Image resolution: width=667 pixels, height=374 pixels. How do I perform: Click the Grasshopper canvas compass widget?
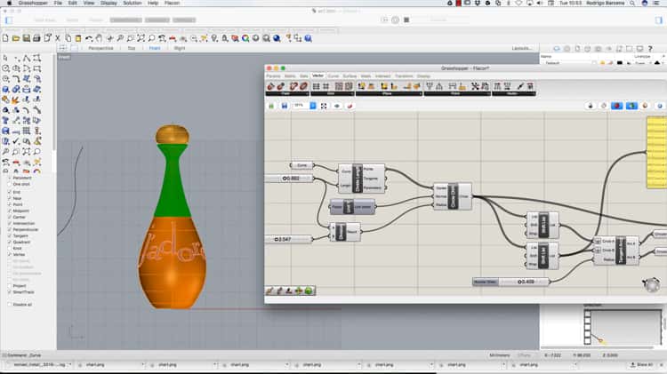pos(651,285)
